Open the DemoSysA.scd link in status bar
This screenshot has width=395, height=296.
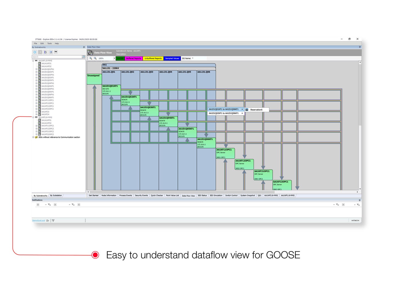(x=38, y=220)
